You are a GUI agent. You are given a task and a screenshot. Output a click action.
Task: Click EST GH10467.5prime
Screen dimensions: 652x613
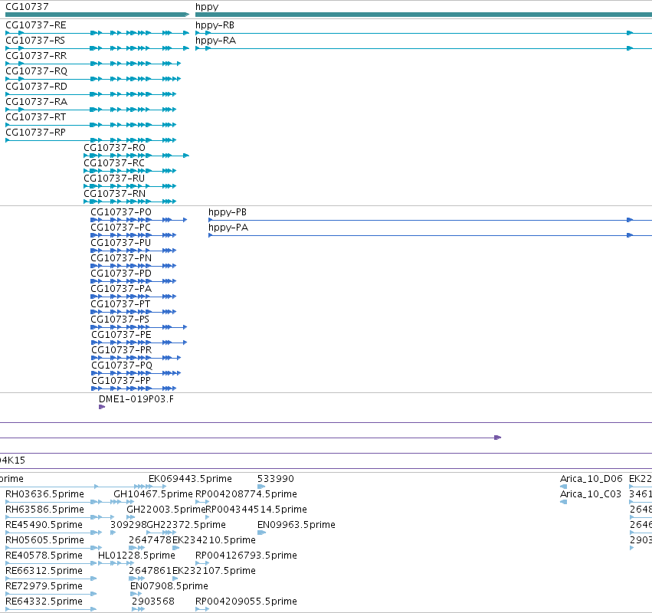153,494
